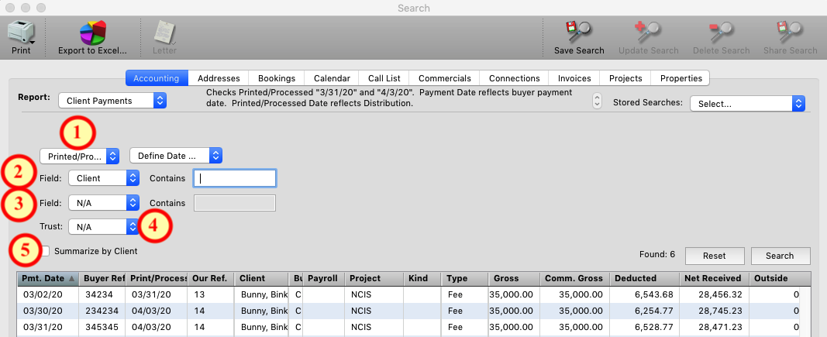Click the Share Search icon
827x337 pixels.
pyautogui.click(x=790, y=33)
